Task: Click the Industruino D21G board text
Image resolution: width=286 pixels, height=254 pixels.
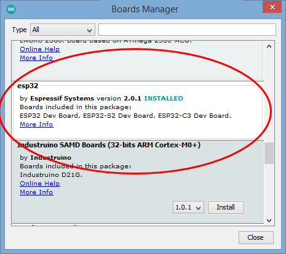Action: coord(50,175)
